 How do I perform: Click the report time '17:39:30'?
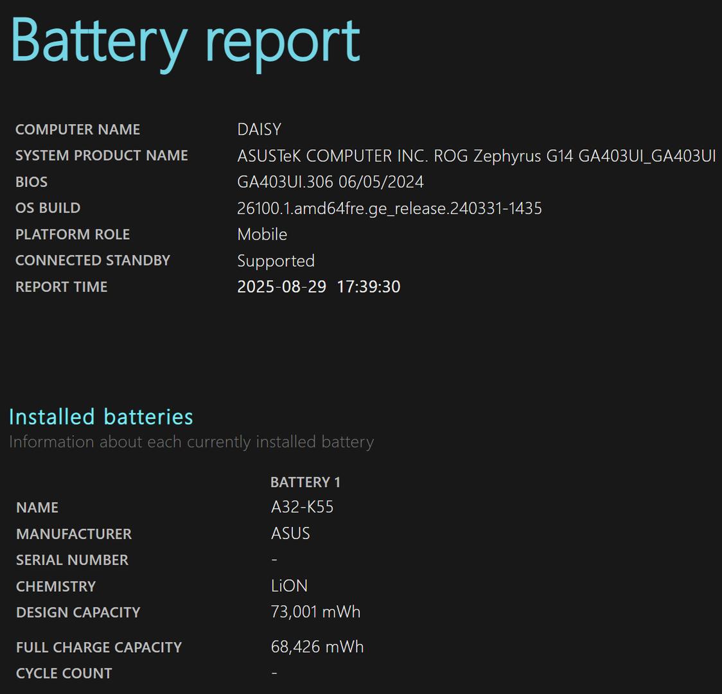click(x=368, y=287)
